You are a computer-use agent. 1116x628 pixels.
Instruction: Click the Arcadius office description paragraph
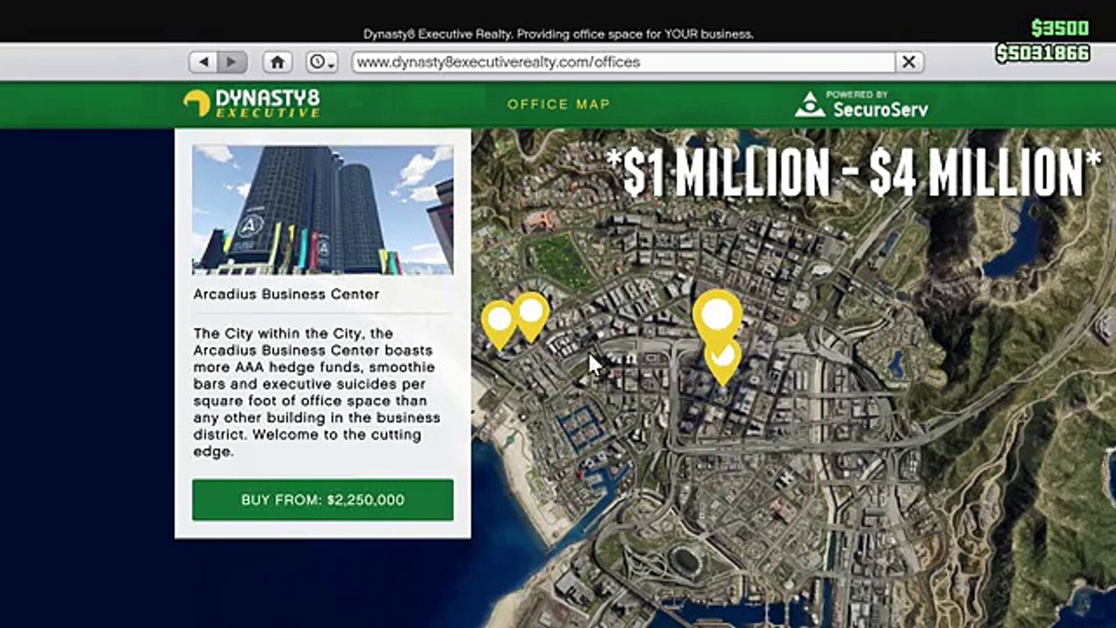[317, 392]
